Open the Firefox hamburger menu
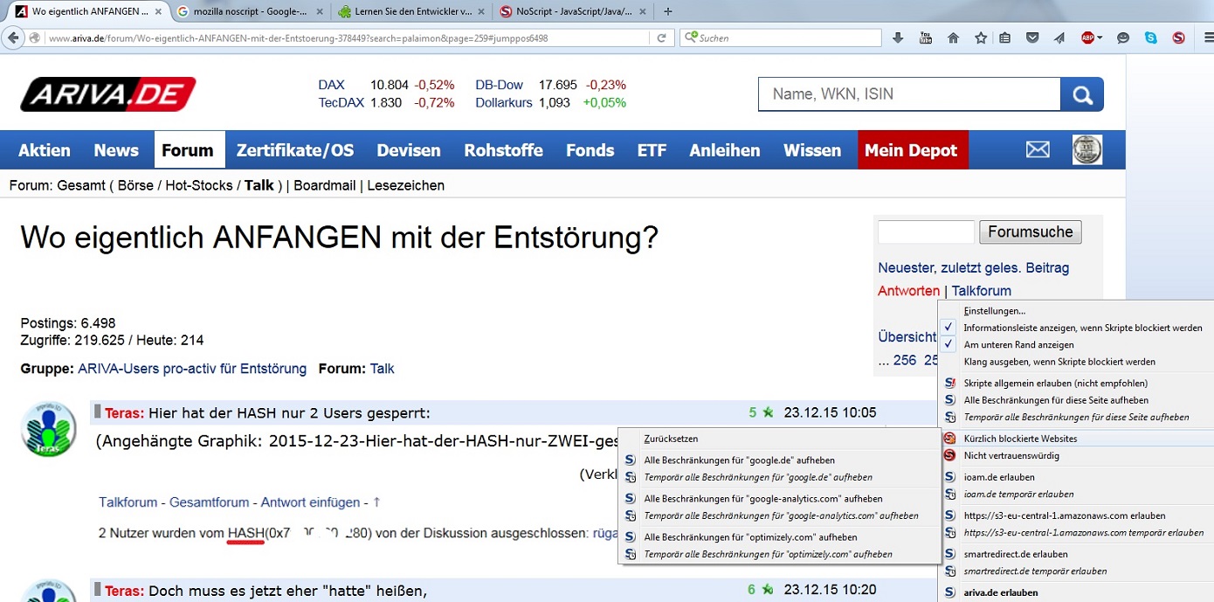Screen dimensions: 1214x602 (1207, 38)
